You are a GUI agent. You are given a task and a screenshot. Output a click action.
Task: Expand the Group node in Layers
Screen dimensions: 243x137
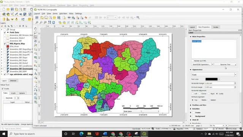pyautogui.click(x=2, y=30)
